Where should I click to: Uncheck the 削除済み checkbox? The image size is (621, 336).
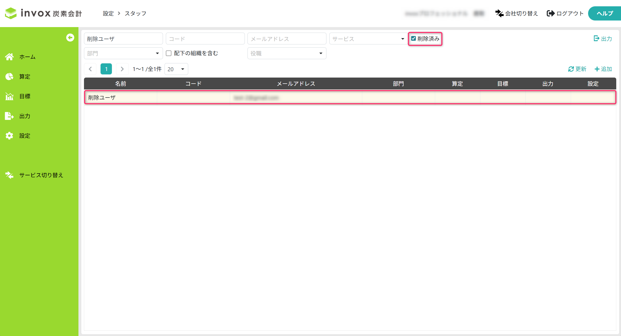[x=414, y=39]
